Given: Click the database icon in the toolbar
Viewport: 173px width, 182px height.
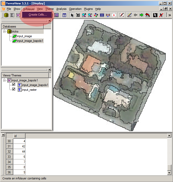Looking at the screenshot, I should 6,15.
